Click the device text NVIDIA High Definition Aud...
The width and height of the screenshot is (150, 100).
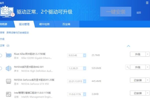click(37, 71)
